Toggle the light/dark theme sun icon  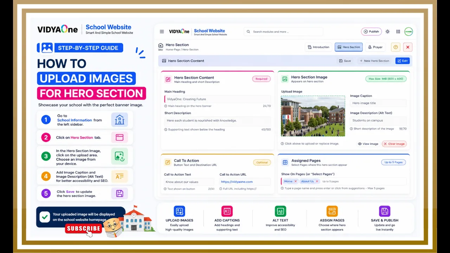pos(387,32)
